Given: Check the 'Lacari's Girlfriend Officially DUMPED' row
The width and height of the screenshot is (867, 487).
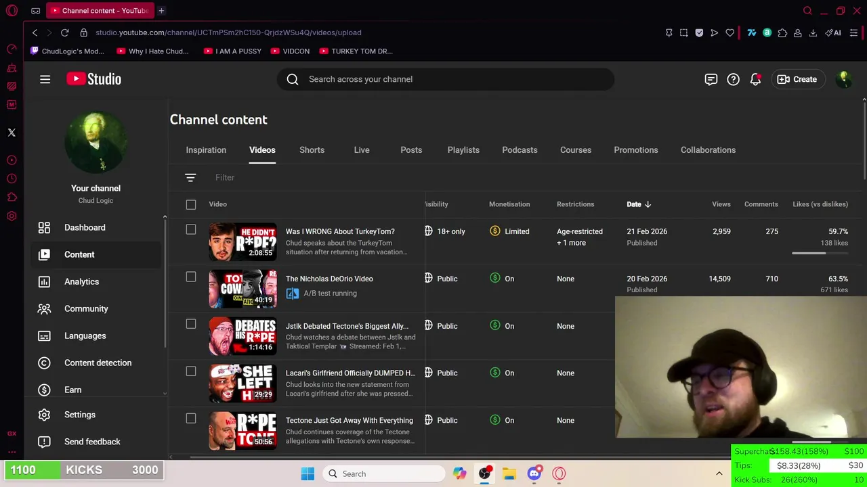Looking at the screenshot, I should click(191, 371).
